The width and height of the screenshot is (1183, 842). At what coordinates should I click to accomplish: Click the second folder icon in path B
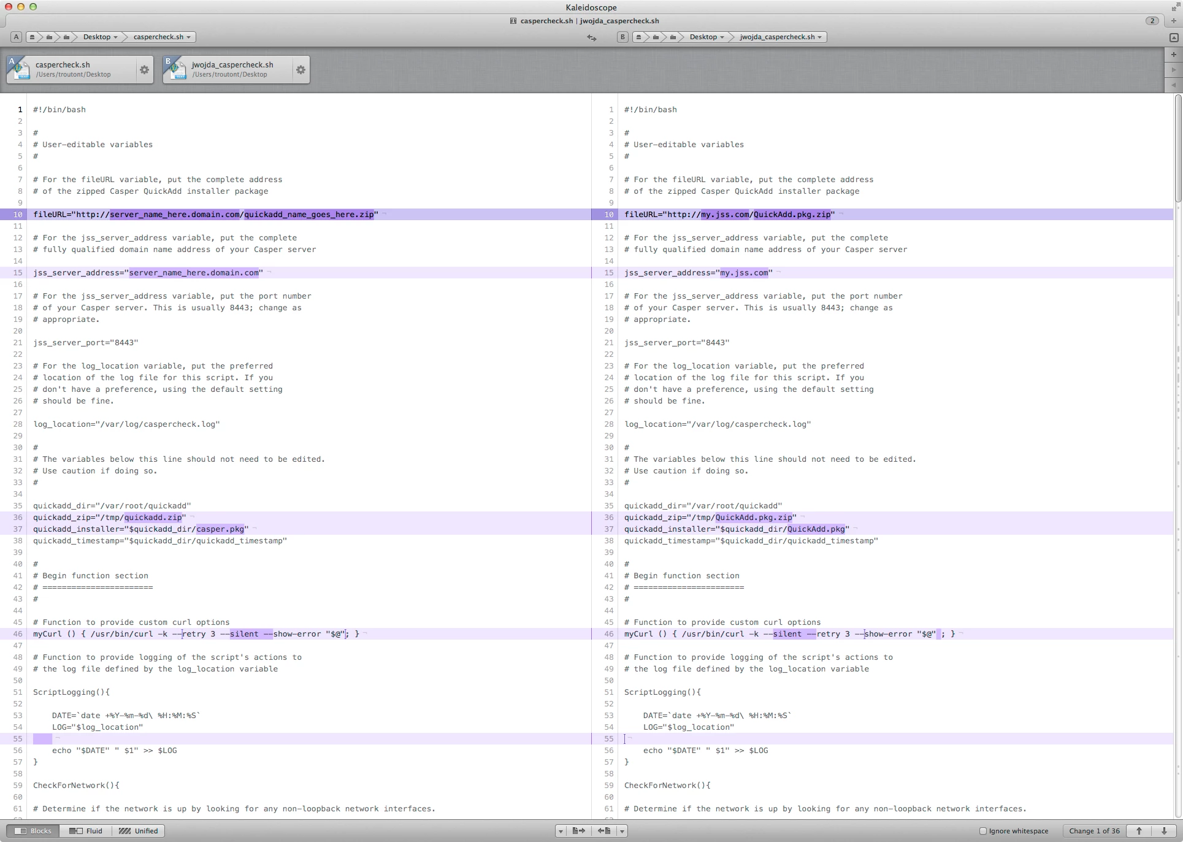pyautogui.click(x=656, y=37)
